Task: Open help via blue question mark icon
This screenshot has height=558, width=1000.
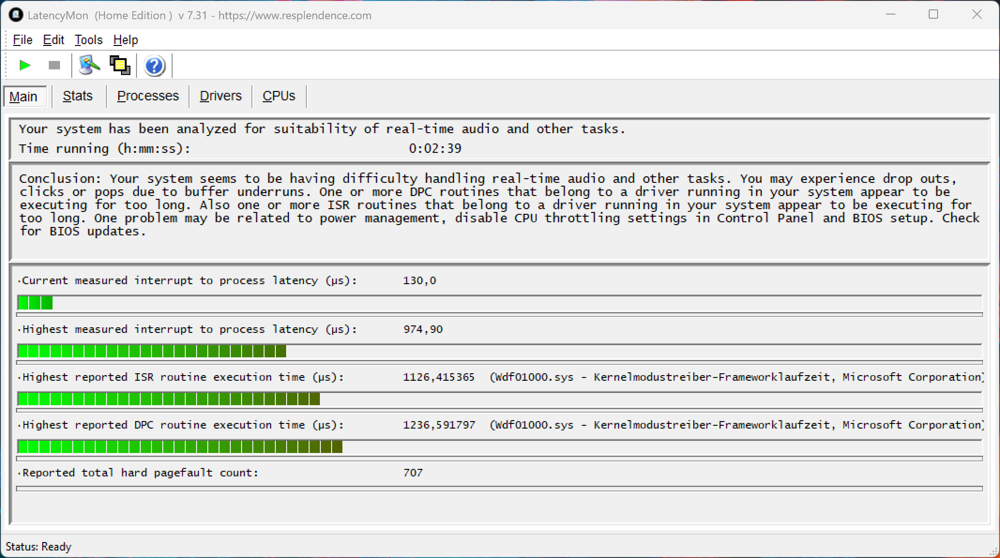Action: 154,66
